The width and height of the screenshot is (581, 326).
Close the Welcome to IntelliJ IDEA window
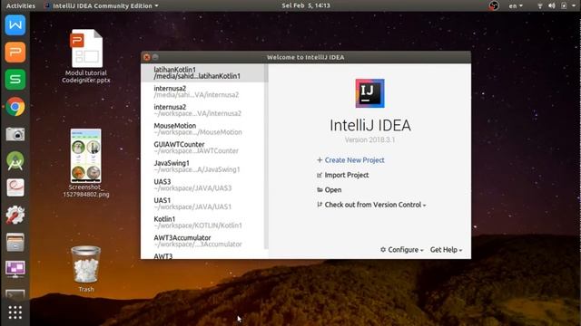147,57
